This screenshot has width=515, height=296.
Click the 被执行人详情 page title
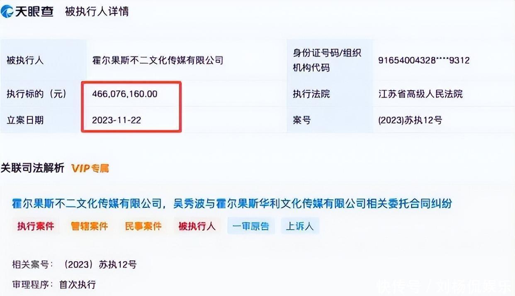(x=97, y=11)
